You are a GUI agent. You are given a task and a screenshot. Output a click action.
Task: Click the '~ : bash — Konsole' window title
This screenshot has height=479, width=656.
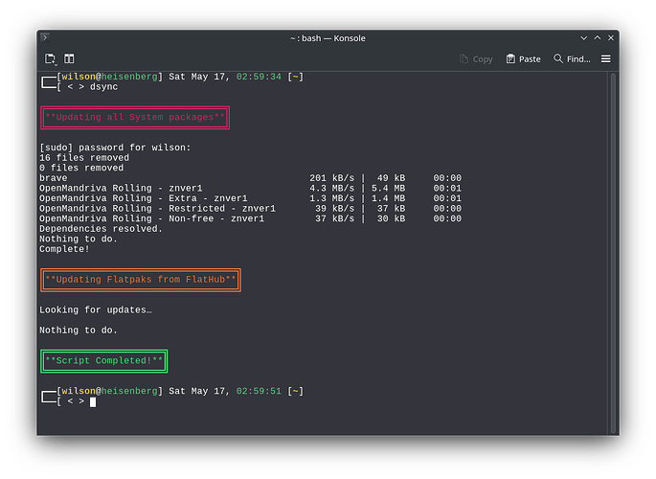pyautogui.click(x=328, y=38)
